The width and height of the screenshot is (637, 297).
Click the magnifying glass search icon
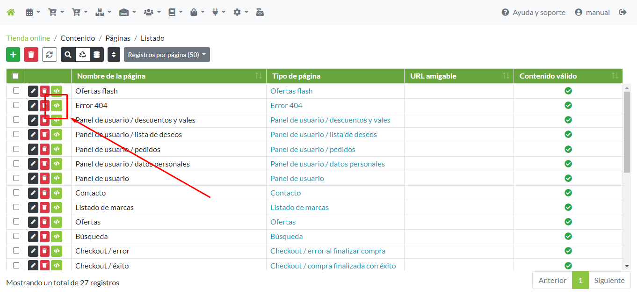(68, 55)
